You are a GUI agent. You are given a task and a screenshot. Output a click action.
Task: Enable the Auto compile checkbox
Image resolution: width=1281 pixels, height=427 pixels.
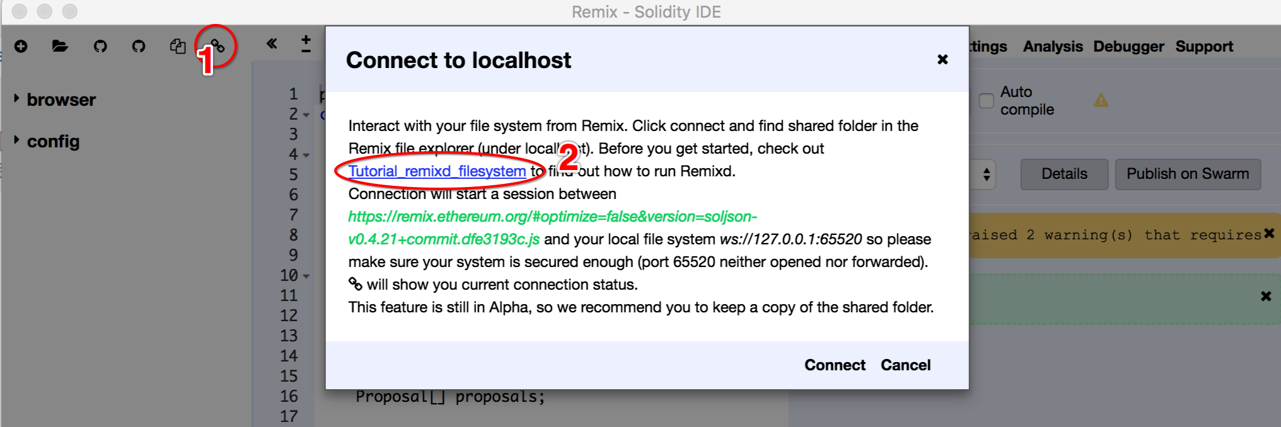click(986, 101)
